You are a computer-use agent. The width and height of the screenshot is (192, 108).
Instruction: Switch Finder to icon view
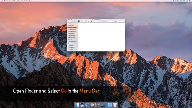79,21
